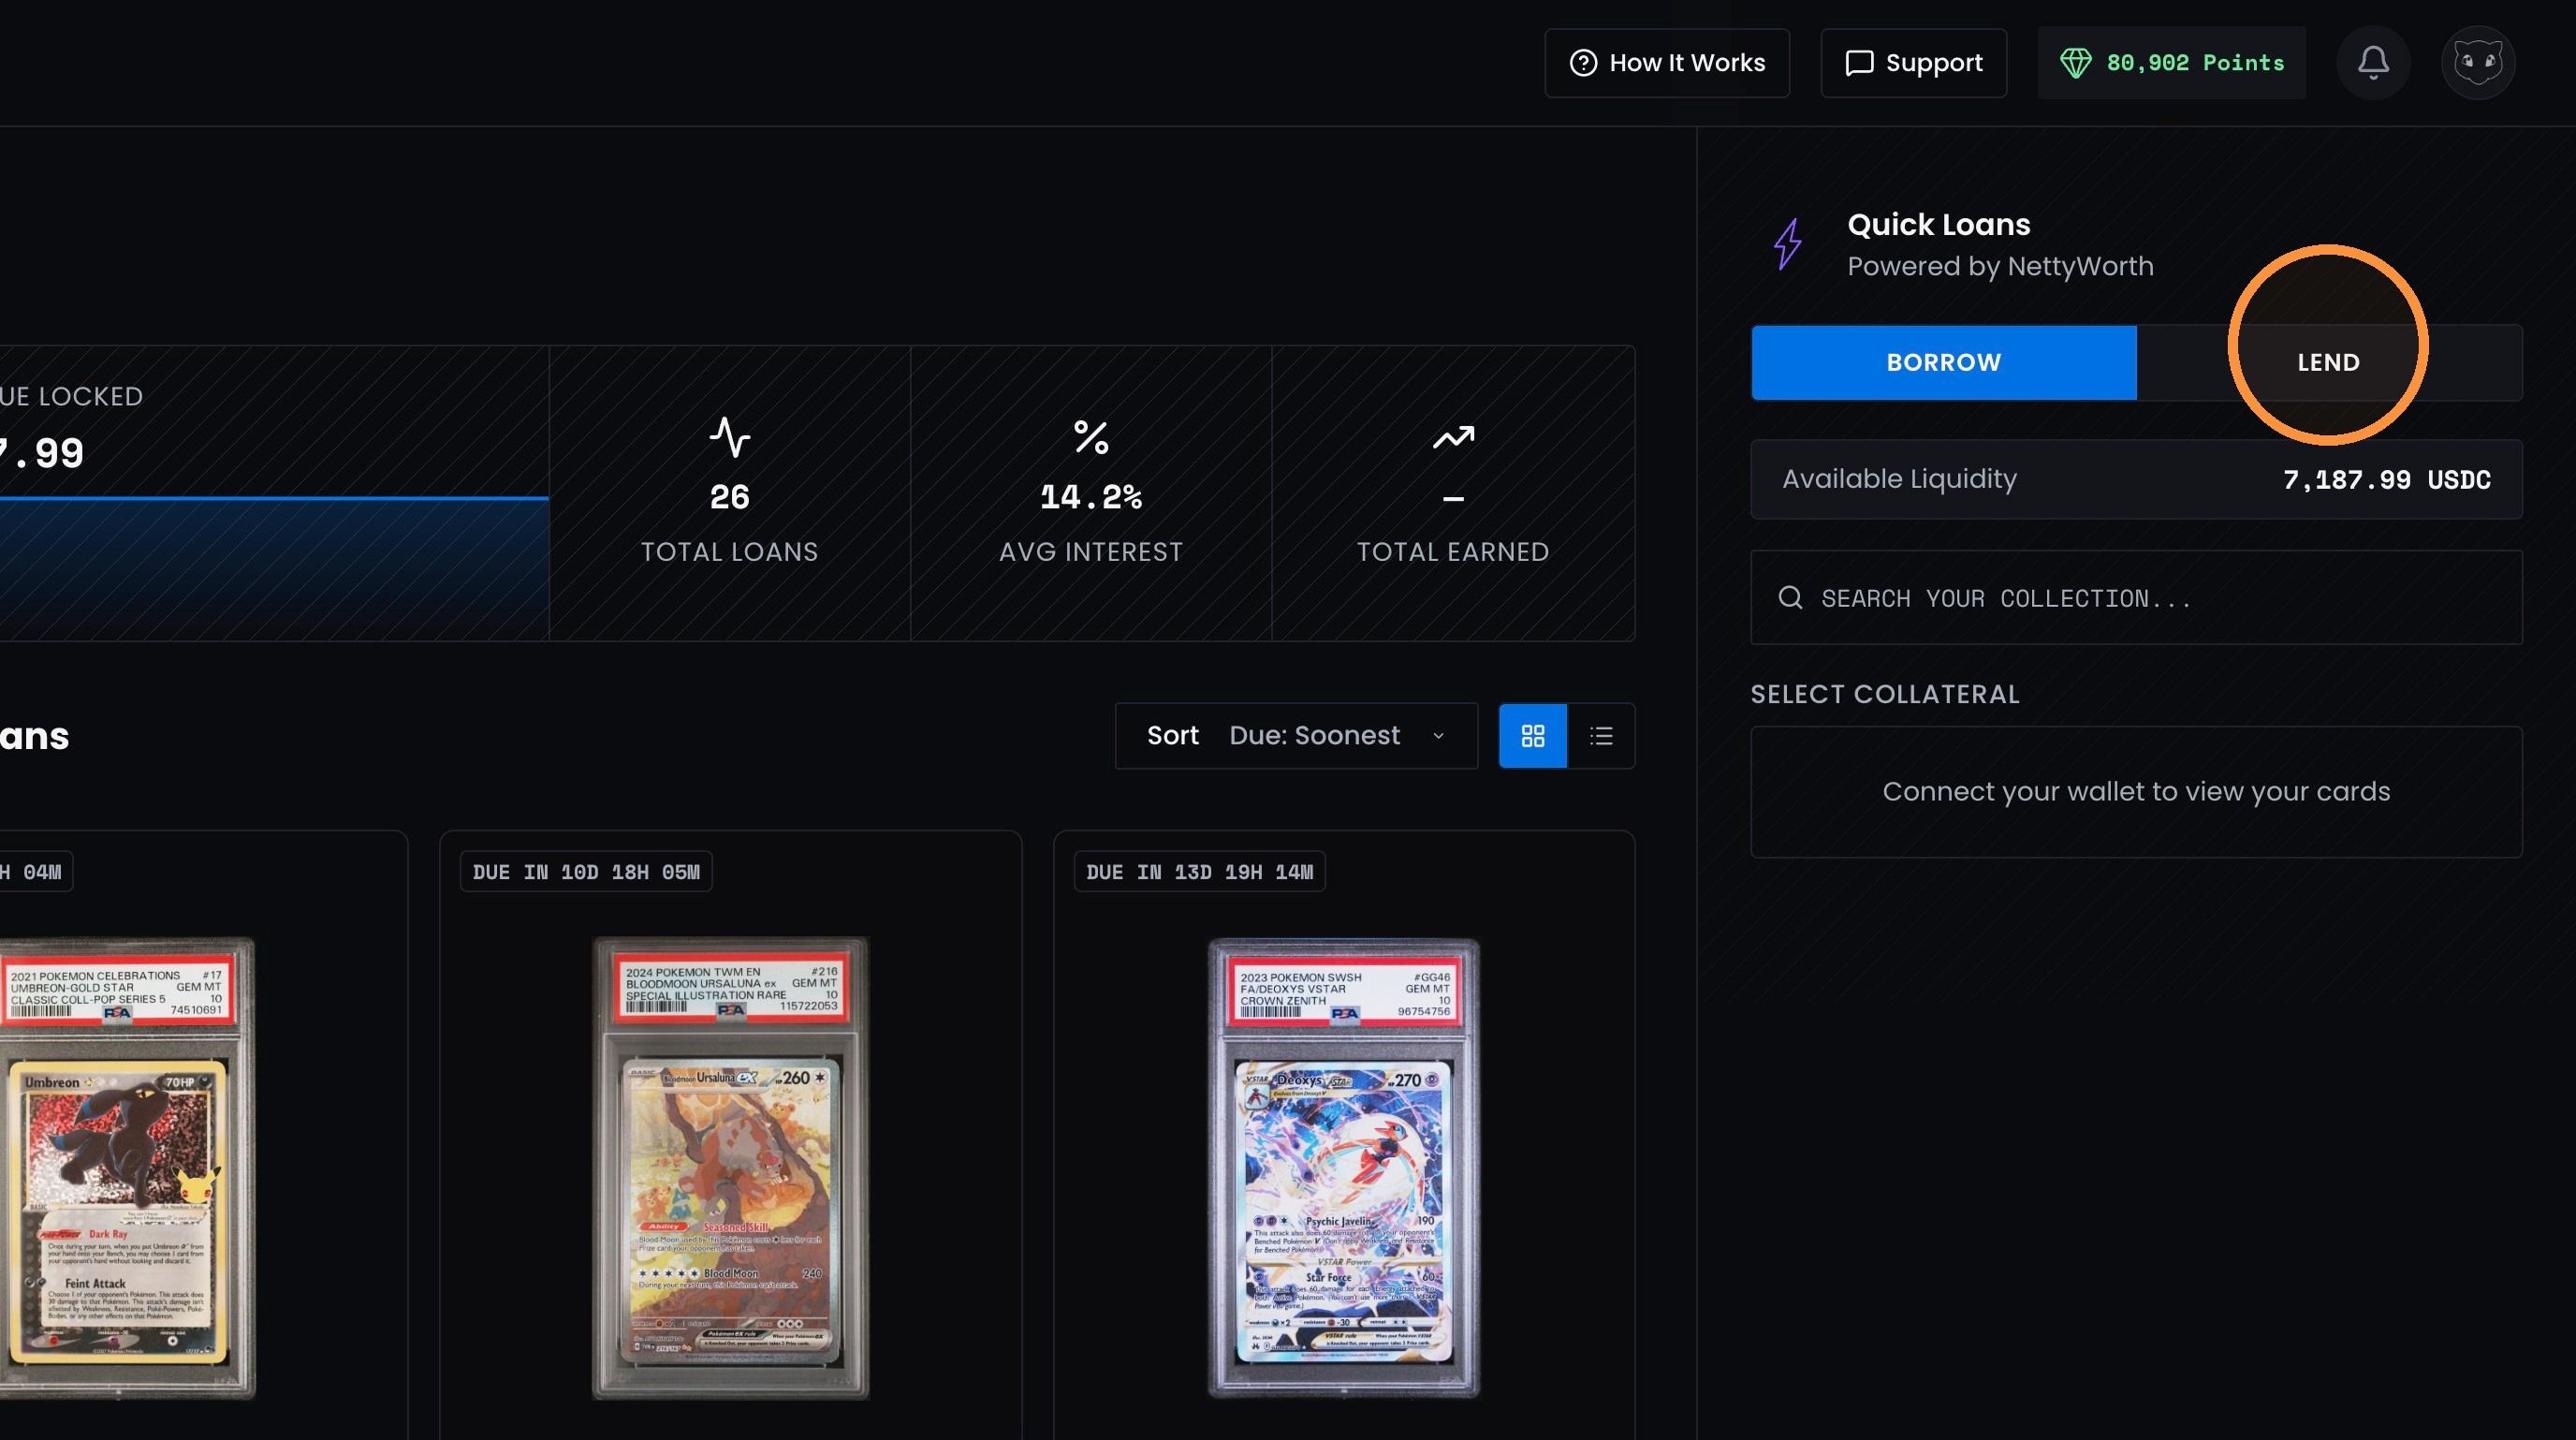
Task: Click the Total Earned trending arrow icon
Action: pos(1453,437)
